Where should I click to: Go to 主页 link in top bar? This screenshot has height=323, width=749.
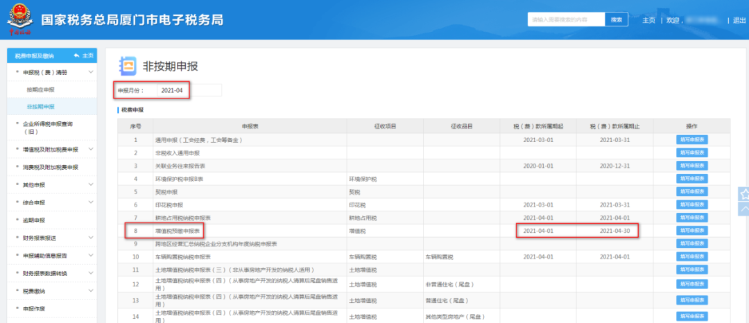click(648, 20)
